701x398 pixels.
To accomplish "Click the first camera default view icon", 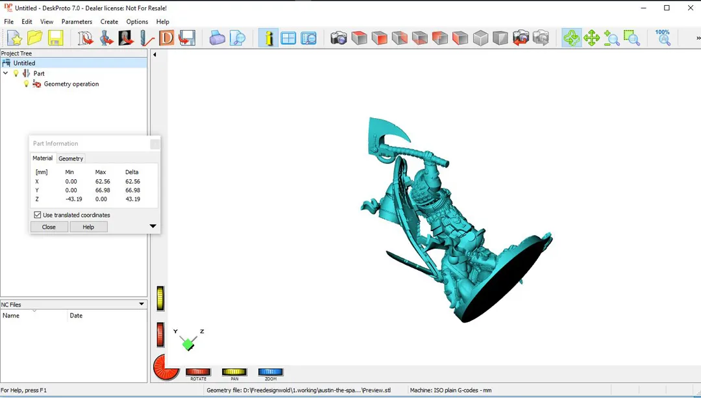I will (x=339, y=38).
